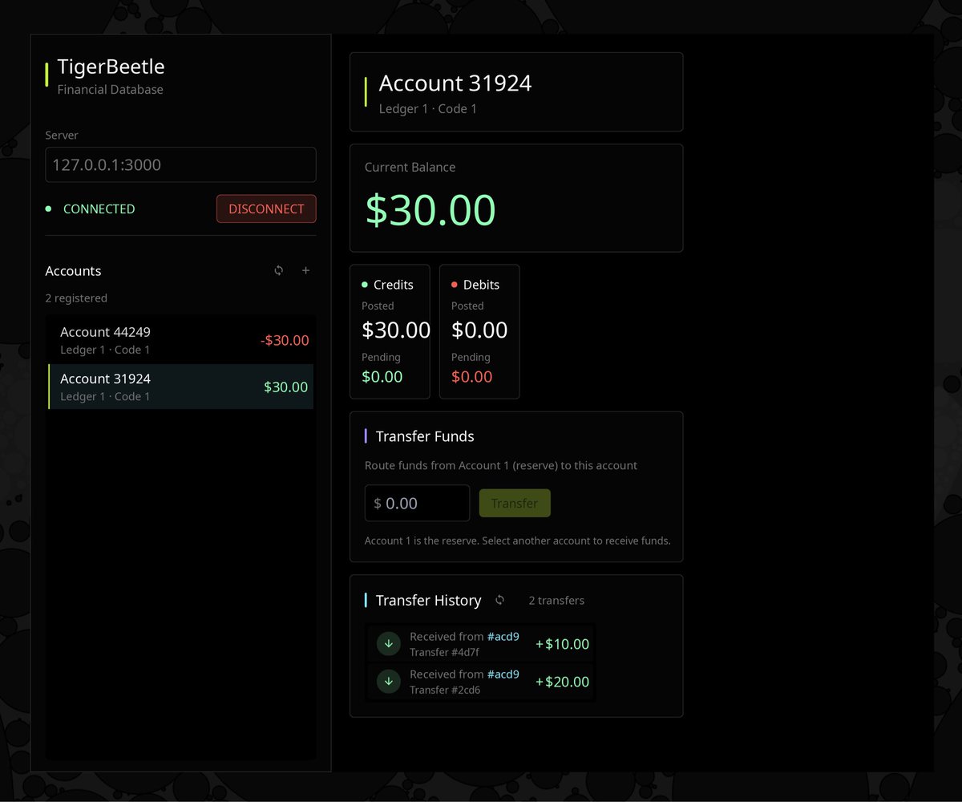The height and width of the screenshot is (802, 962).
Task: Add a new account with plus icon
Action: (x=305, y=270)
